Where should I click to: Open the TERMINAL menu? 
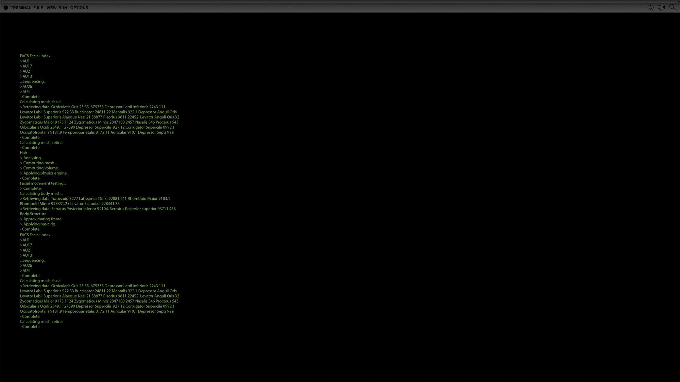[21, 8]
